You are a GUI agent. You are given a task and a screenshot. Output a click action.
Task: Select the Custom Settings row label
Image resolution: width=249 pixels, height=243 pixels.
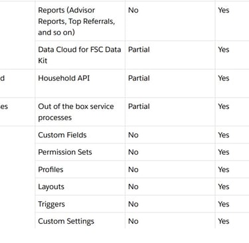click(x=66, y=221)
